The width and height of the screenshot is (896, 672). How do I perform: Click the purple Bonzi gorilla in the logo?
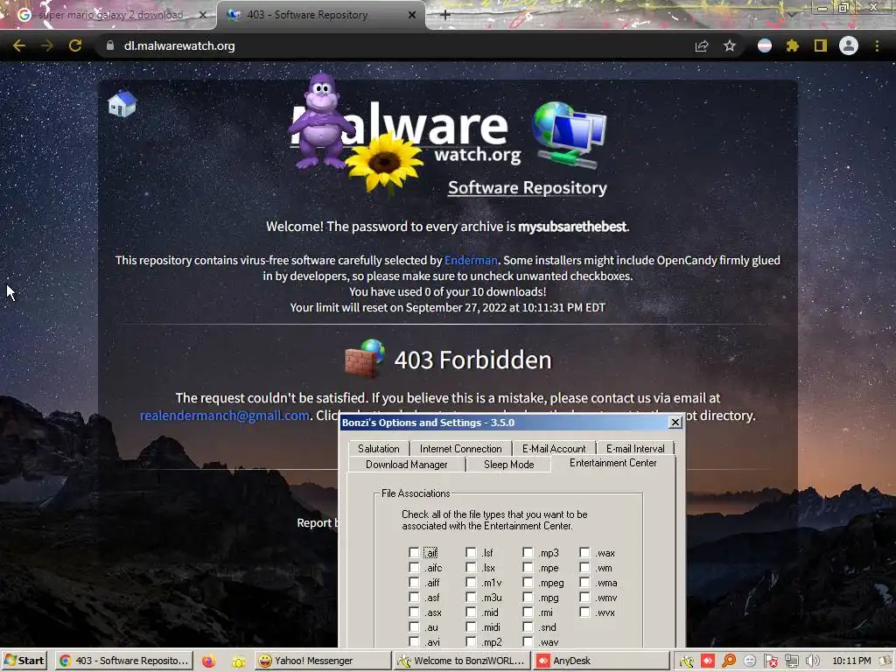coord(320,121)
